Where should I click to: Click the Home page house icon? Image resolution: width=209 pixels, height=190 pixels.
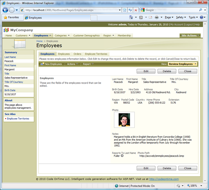(x=131, y=17)
